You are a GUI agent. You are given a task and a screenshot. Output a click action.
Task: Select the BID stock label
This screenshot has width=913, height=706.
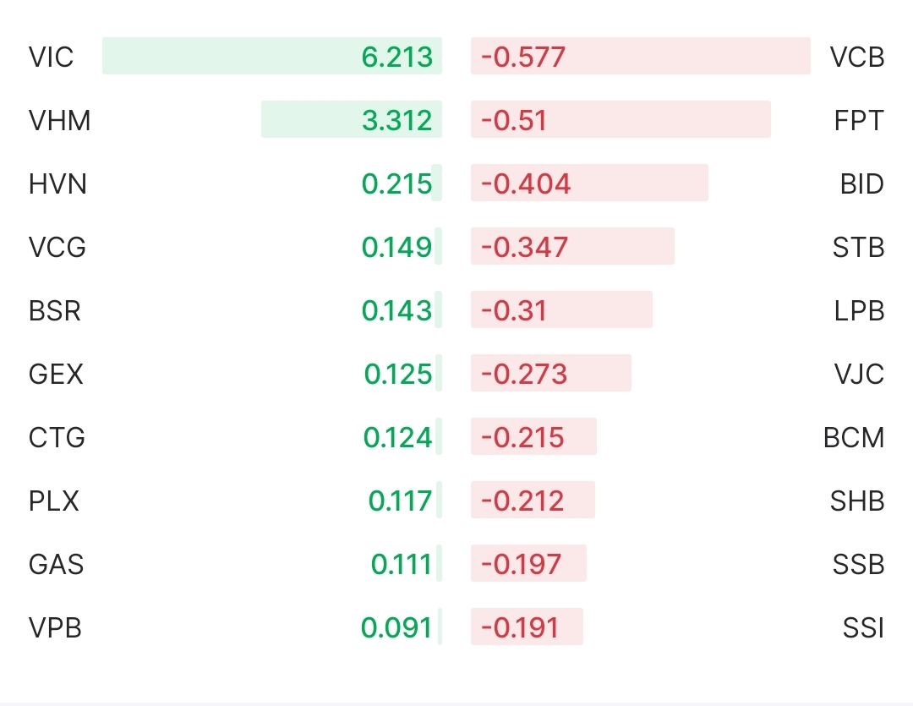point(861,184)
